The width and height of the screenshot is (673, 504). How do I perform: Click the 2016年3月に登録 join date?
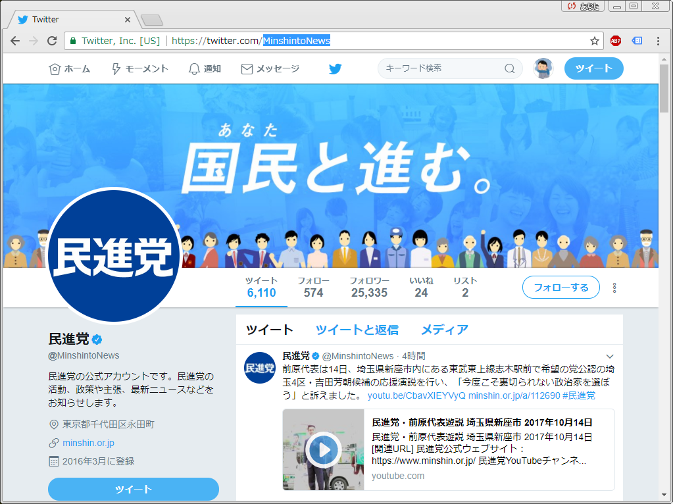98,461
